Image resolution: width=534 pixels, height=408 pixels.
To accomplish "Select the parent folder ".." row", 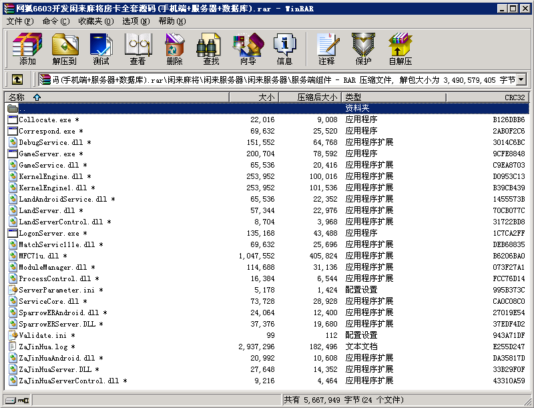I will [x=23, y=108].
